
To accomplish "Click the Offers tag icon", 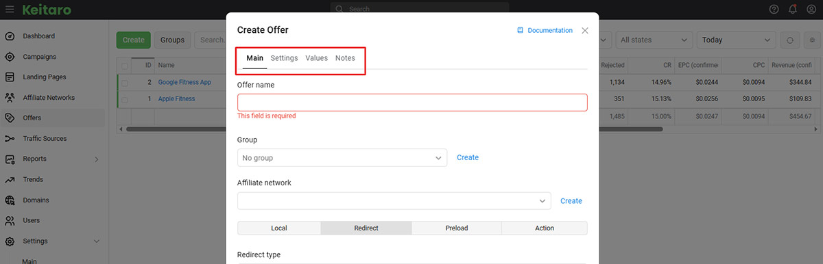I will coord(10,118).
